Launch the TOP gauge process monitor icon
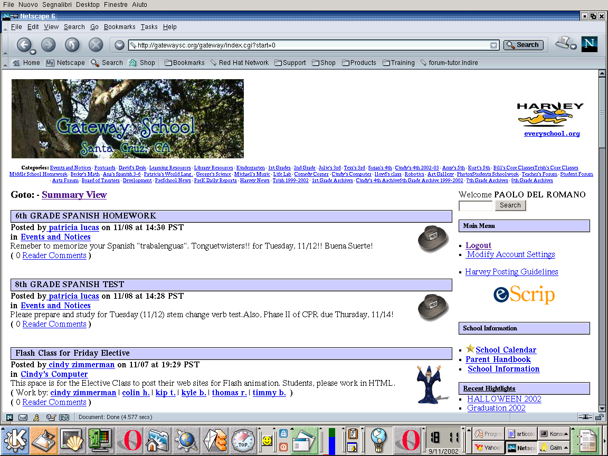Screen dimensions: 608x456 243,441
